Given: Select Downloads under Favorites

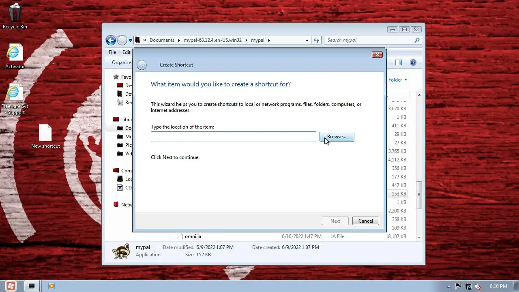Looking at the screenshot, I should tap(125, 94).
